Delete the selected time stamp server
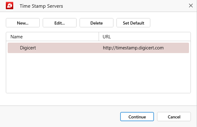The width and height of the screenshot is (197, 127). [x=97, y=23]
